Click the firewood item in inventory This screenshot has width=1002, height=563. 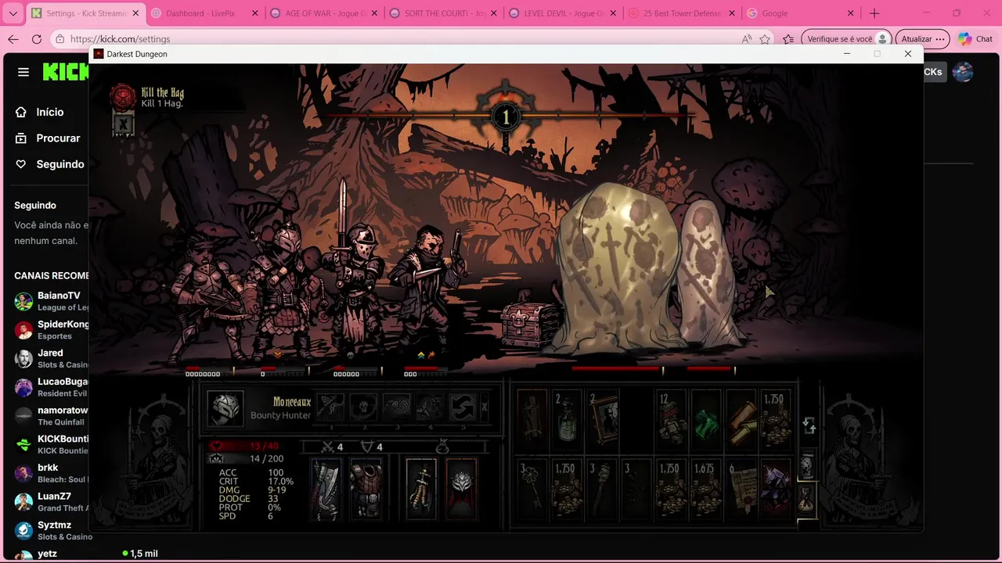(x=532, y=421)
